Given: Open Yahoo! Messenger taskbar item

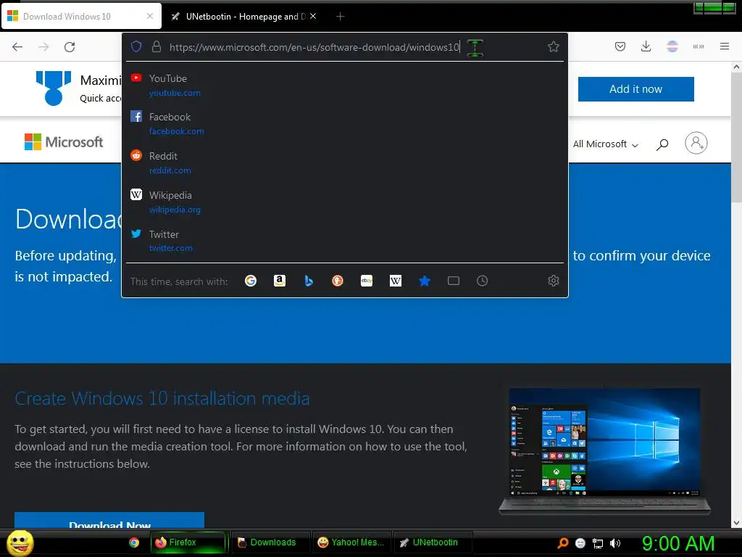Looking at the screenshot, I should pyautogui.click(x=352, y=542).
